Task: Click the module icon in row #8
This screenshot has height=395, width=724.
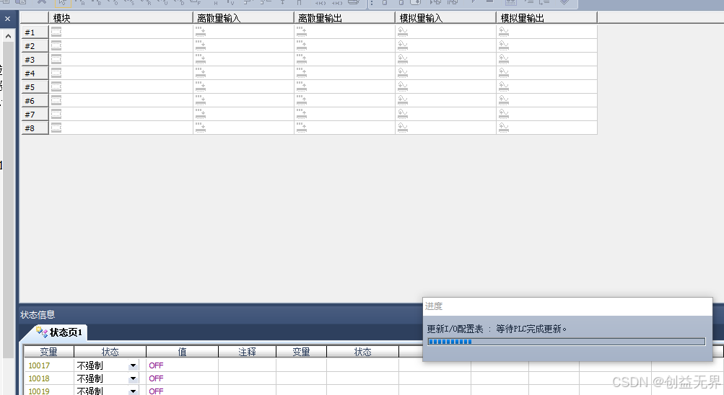Action: tap(56, 128)
